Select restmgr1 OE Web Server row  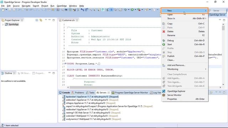pos(93,113)
